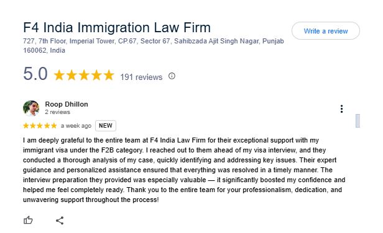Click the review text paragraph body
This screenshot has width=383, height=233.
pyautogui.click(x=184, y=170)
